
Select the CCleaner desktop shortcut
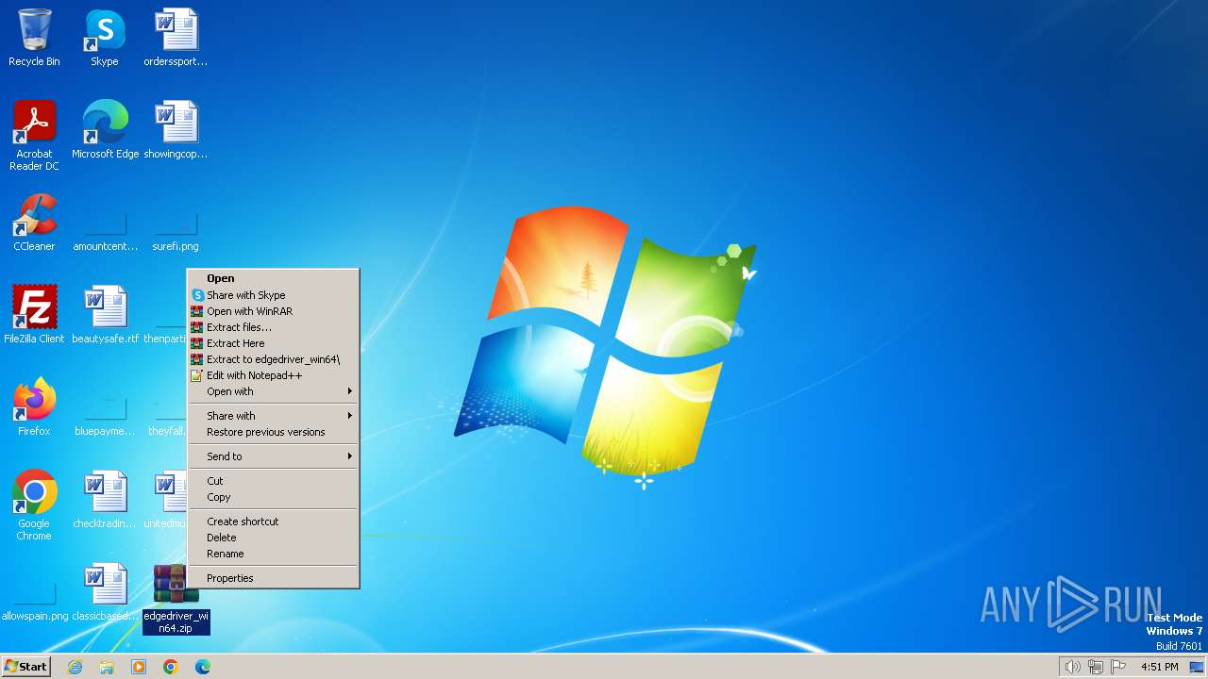tap(34, 223)
